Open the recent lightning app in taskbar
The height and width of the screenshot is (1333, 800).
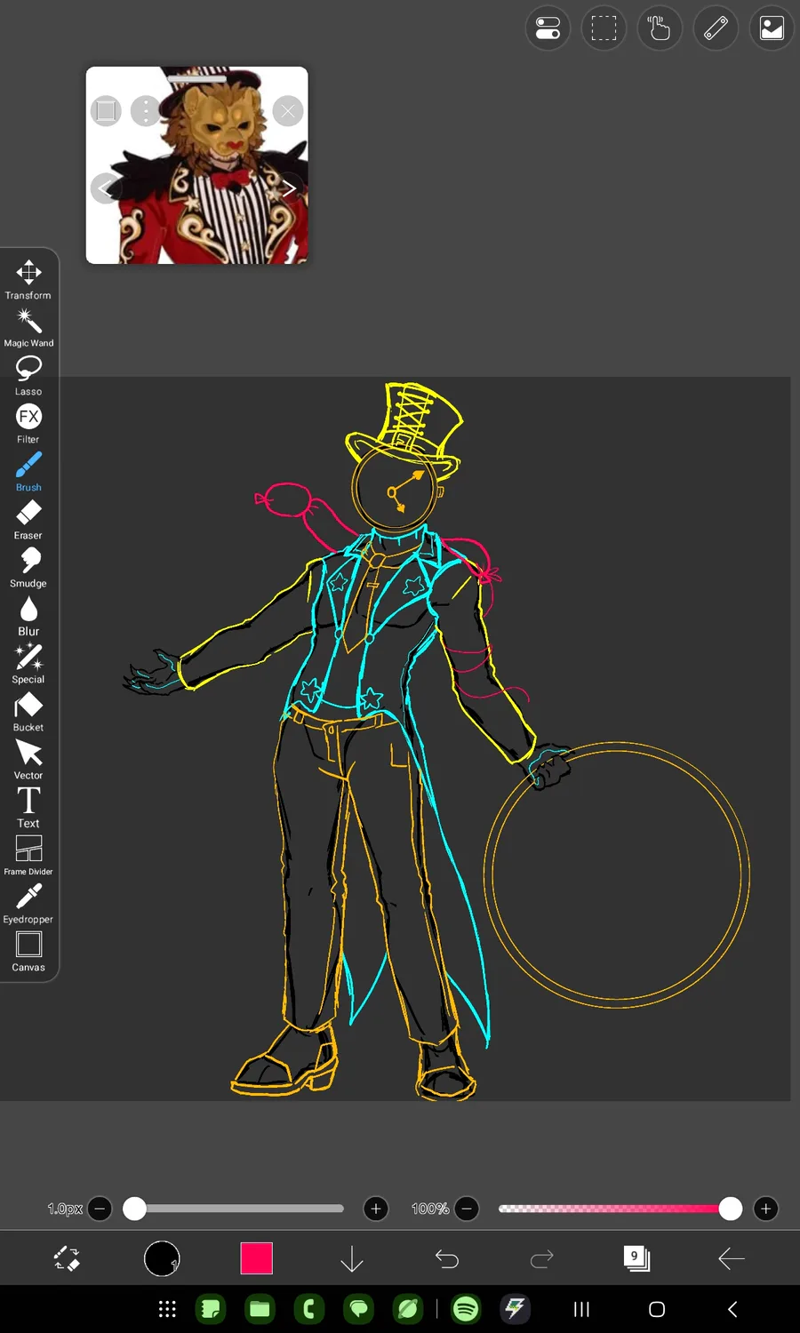[x=516, y=1309]
